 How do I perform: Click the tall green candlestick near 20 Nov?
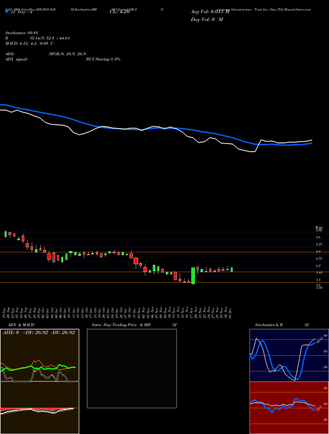click(x=193, y=276)
